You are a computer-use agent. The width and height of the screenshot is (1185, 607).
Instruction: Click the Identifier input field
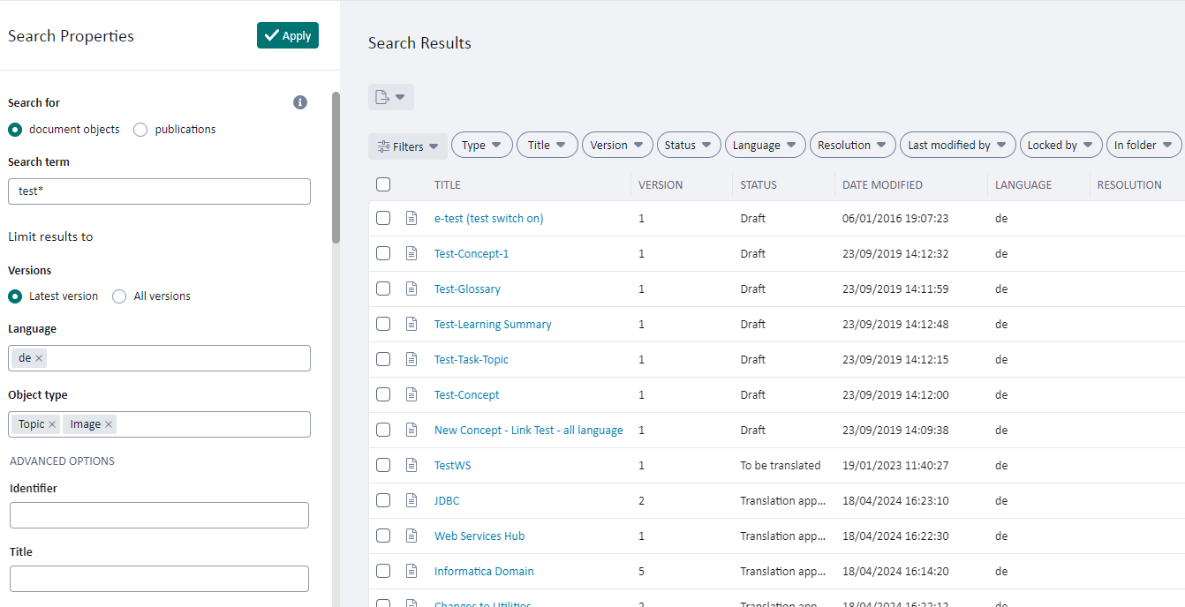click(159, 515)
